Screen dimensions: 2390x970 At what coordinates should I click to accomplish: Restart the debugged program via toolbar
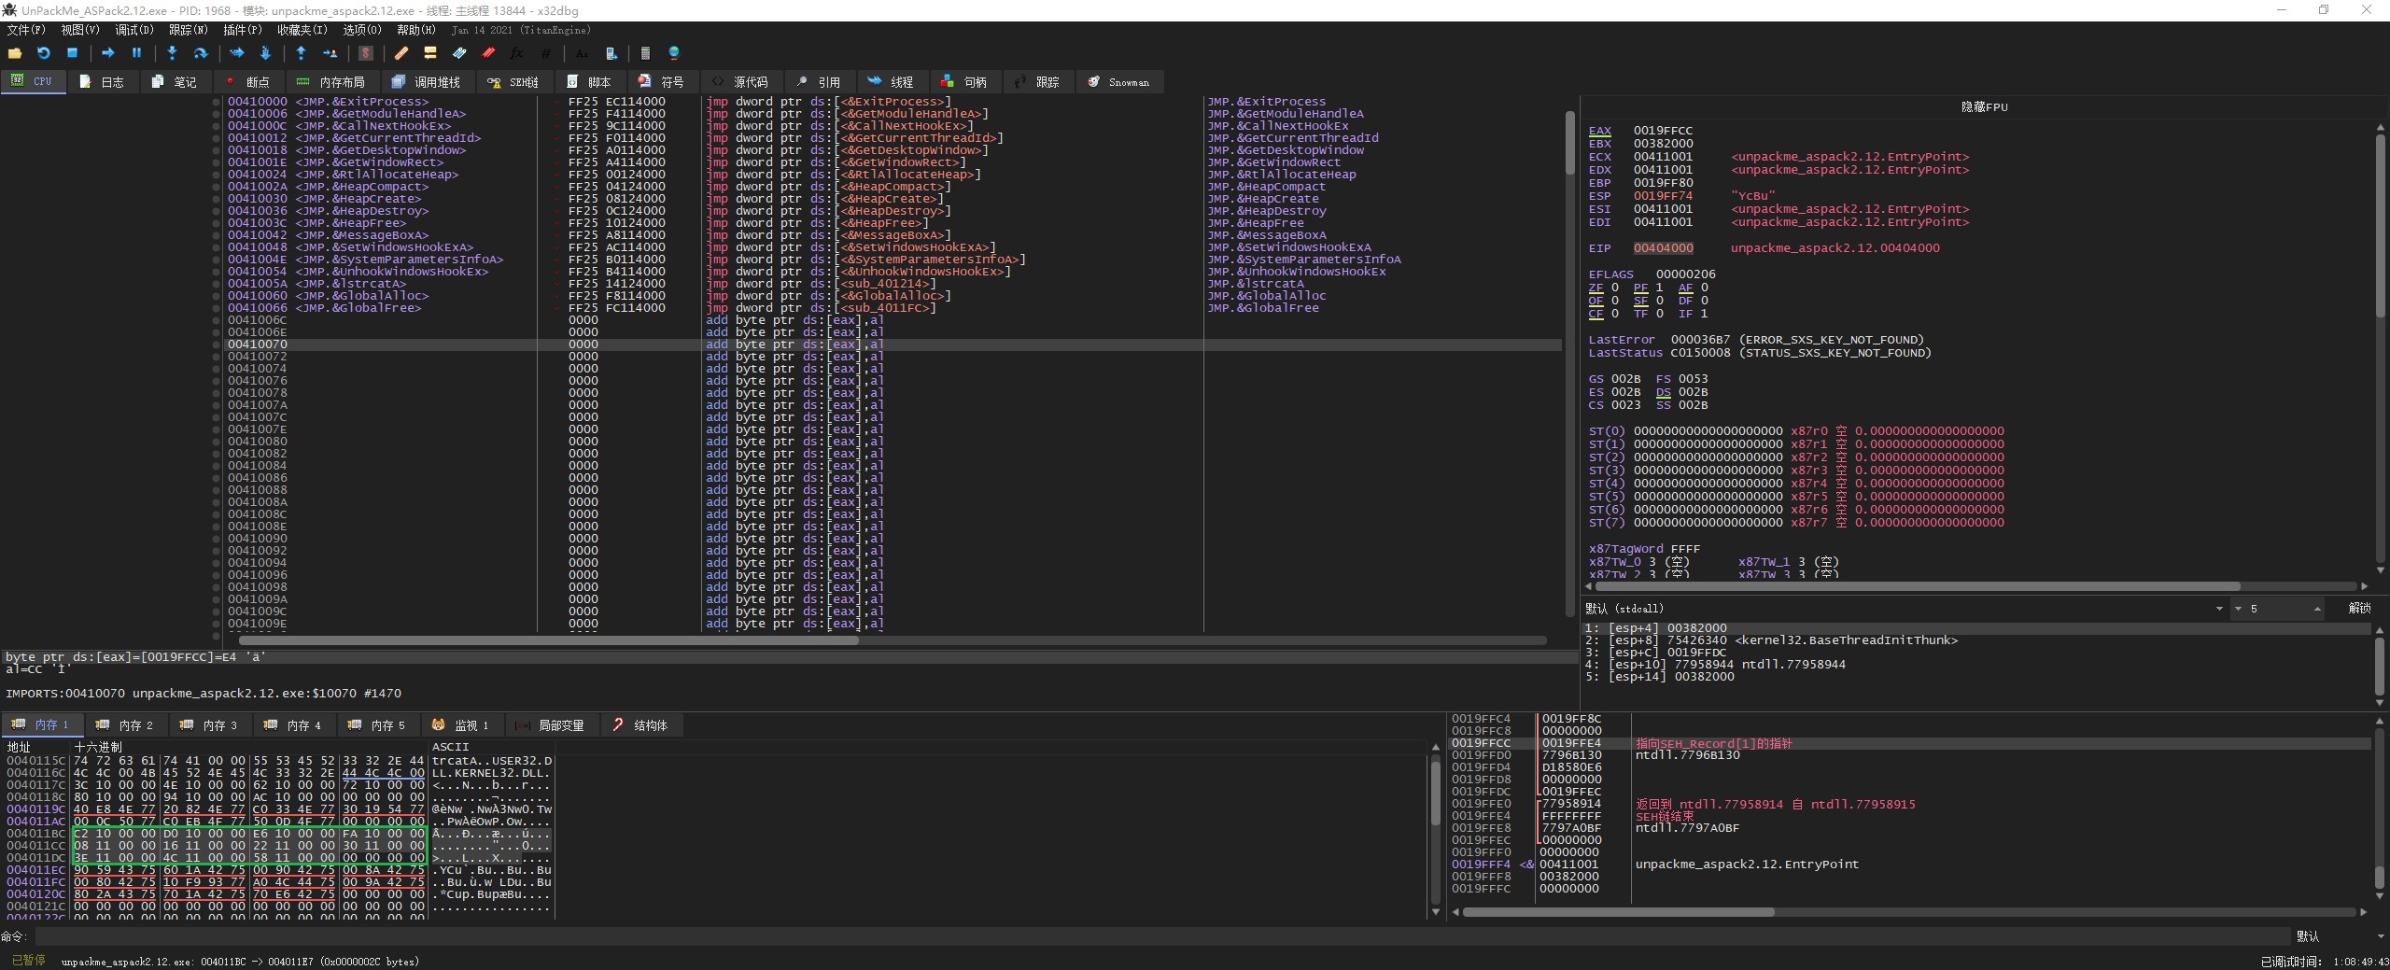(43, 53)
